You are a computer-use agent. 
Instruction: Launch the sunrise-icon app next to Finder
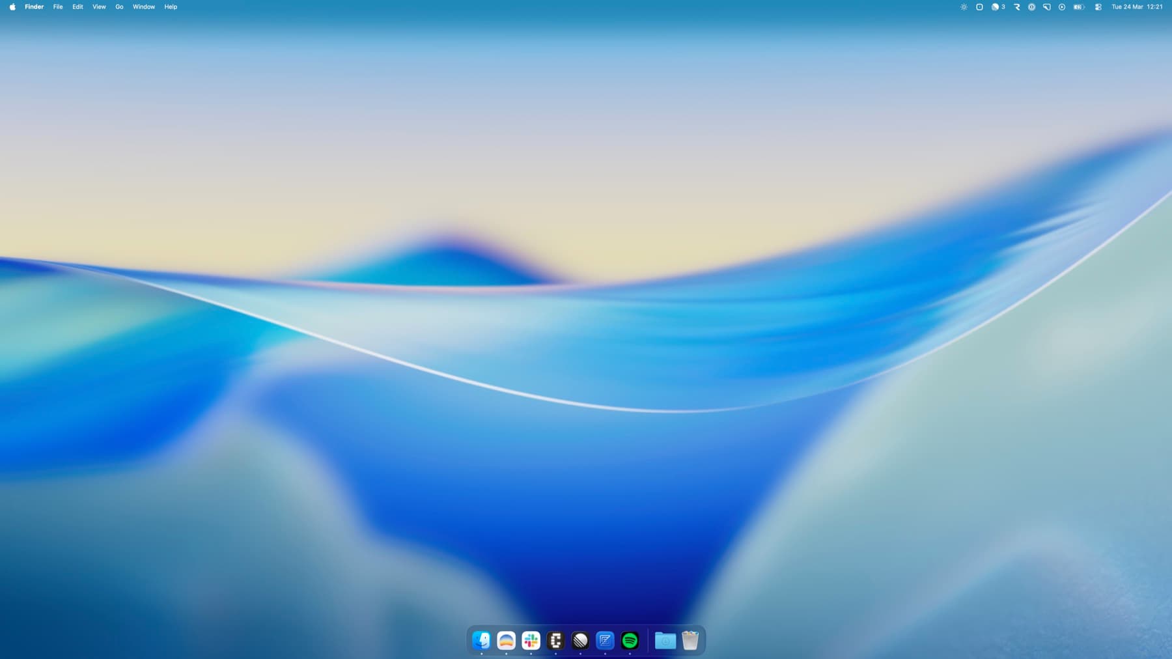click(506, 641)
